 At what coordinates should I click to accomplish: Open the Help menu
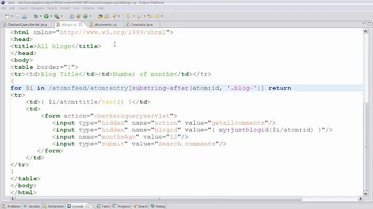[x=101, y=8]
